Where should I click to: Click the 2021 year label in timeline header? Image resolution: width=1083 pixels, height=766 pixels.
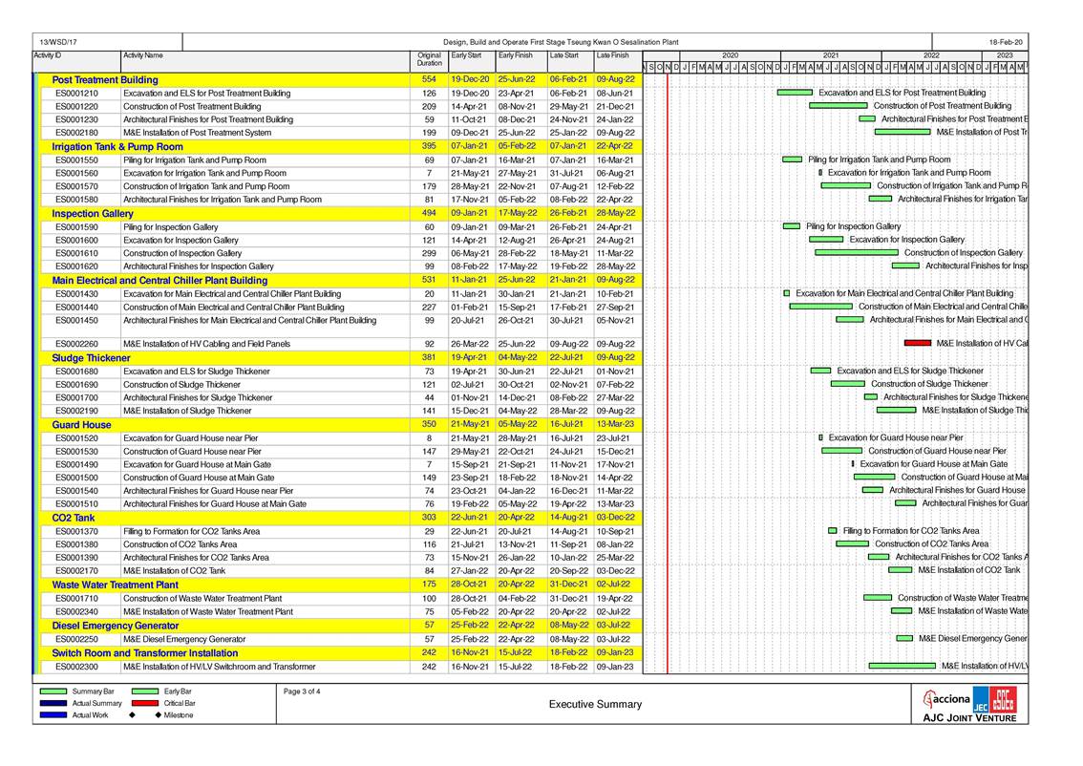(831, 56)
